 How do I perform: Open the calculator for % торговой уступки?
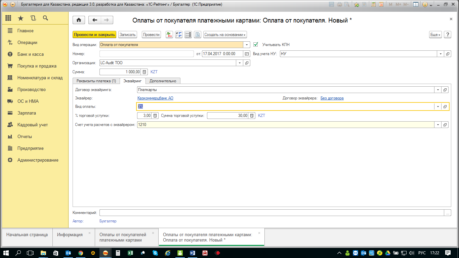point(155,116)
